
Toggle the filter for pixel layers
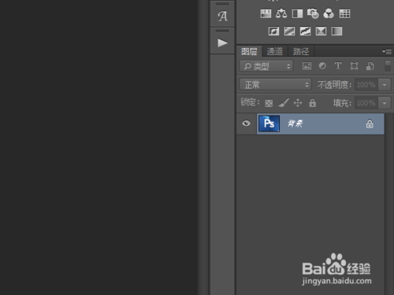[307, 66]
